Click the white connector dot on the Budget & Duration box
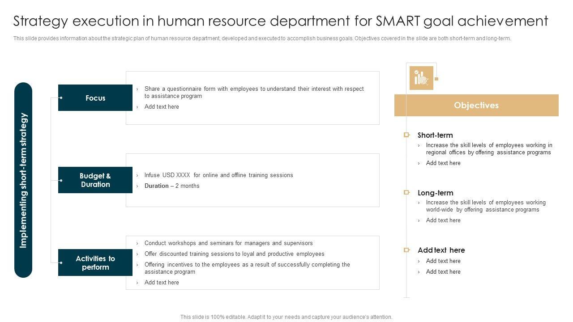 click(61, 180)
